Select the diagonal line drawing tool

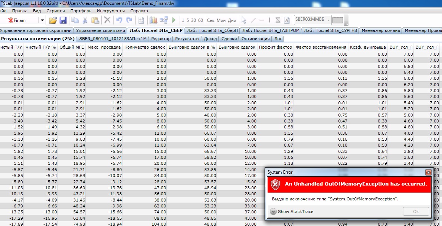(253, 20)
